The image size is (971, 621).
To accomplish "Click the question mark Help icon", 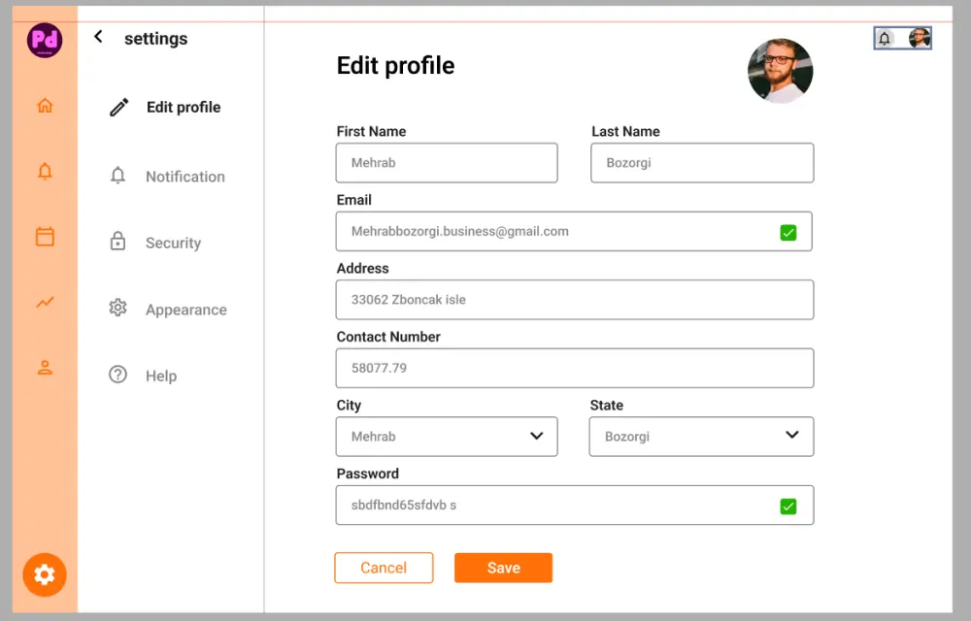I will tap(117, 375).
